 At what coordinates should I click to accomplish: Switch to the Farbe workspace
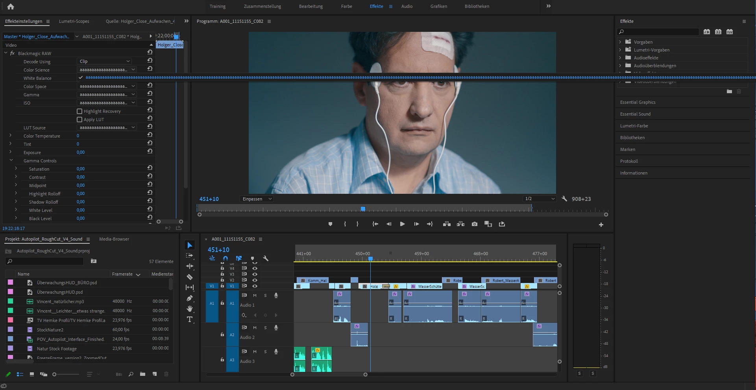point(346,6)
